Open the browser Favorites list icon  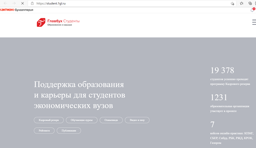pyautogui.click(x=242, y=3)
